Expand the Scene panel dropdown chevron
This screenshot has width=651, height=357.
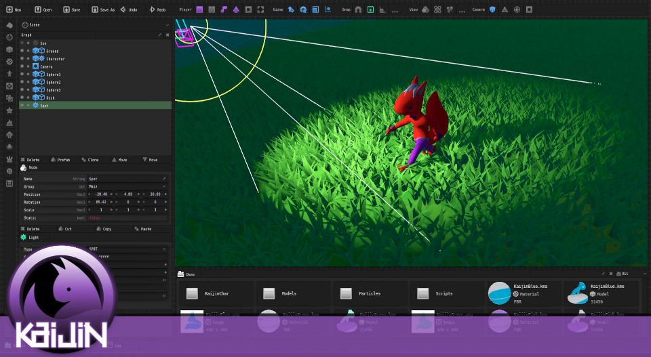pos(167,25)
